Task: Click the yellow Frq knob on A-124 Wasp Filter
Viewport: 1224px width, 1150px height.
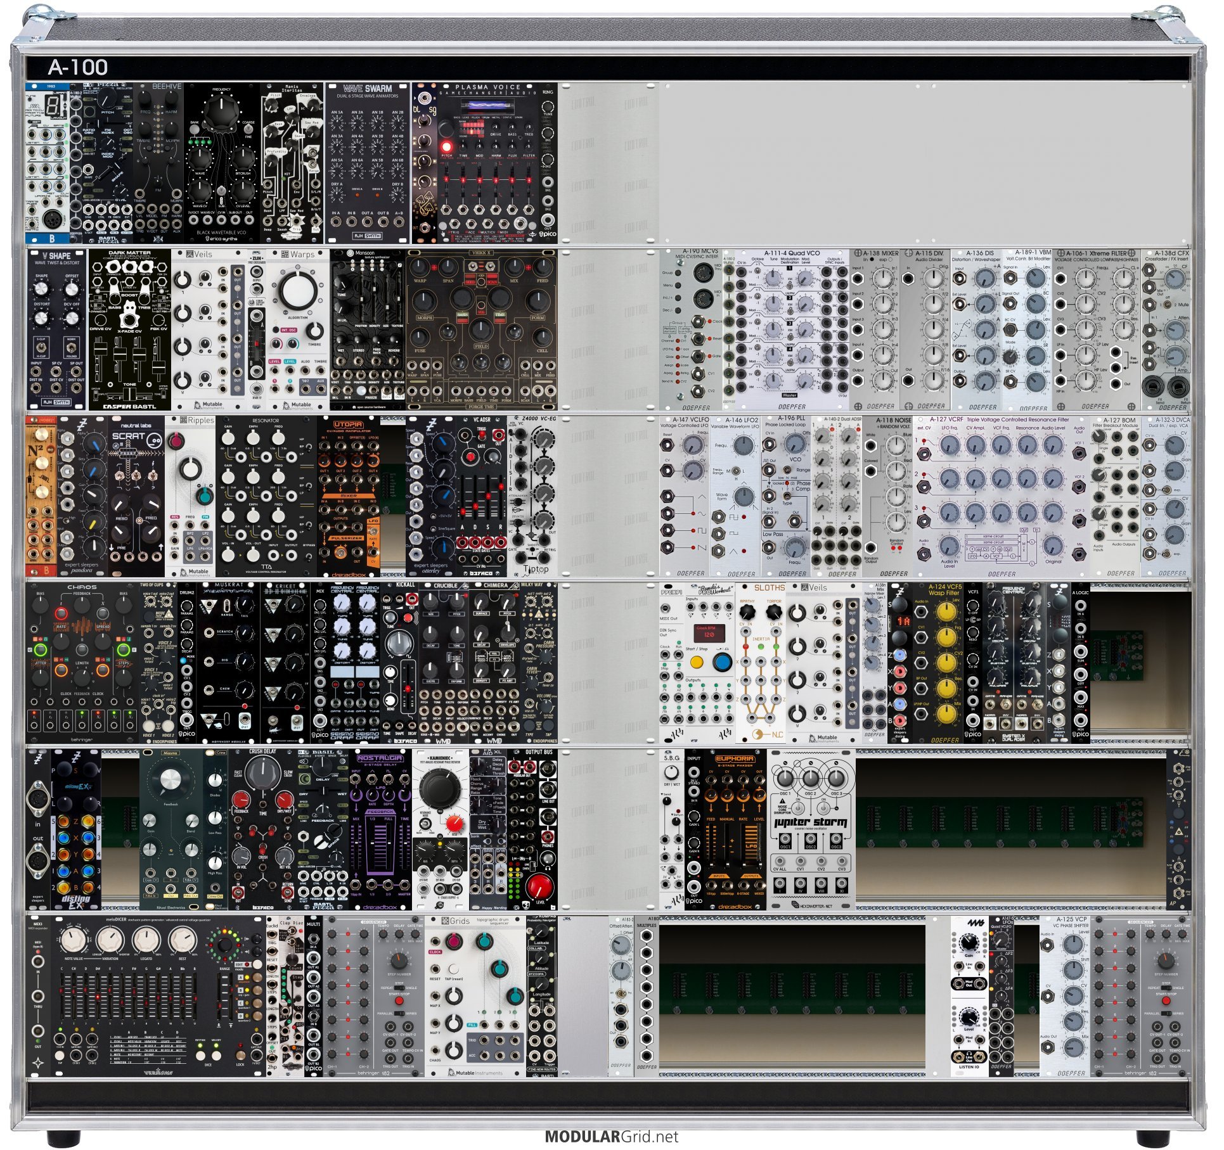Action: [946, 637]
